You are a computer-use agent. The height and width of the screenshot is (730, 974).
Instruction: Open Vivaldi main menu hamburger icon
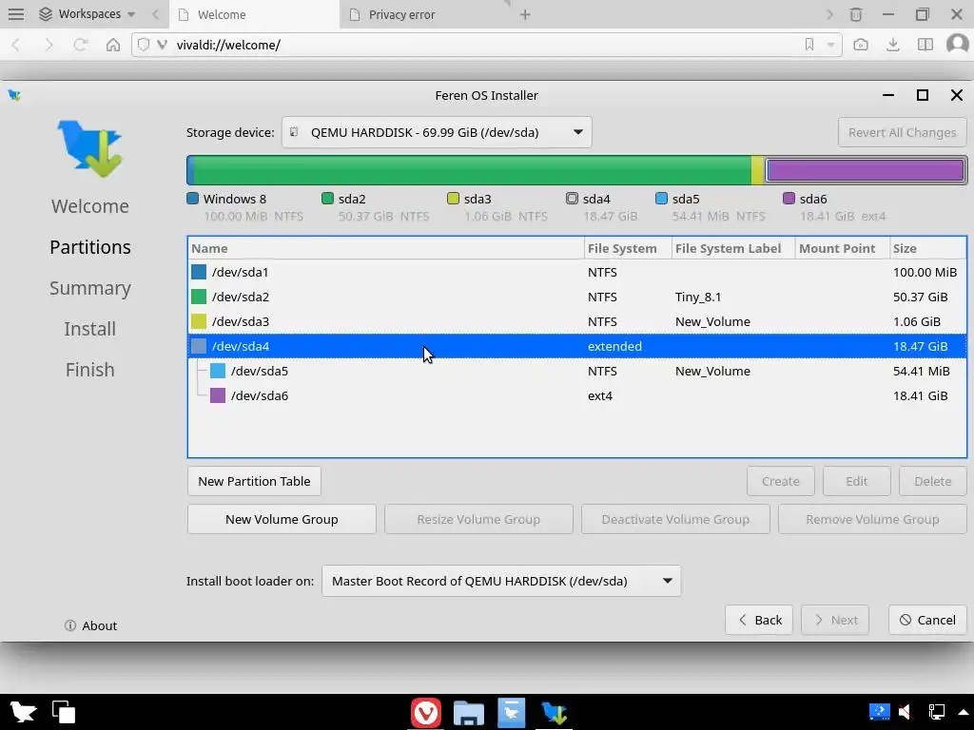(x=16, y=14)
